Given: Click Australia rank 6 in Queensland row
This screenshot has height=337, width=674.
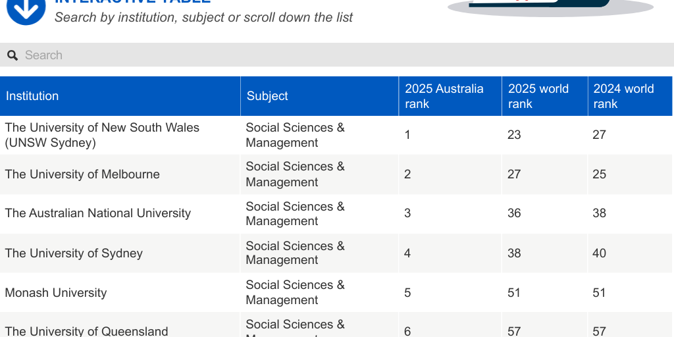Looking at the screenshot, I should click(x=407, y=332).
